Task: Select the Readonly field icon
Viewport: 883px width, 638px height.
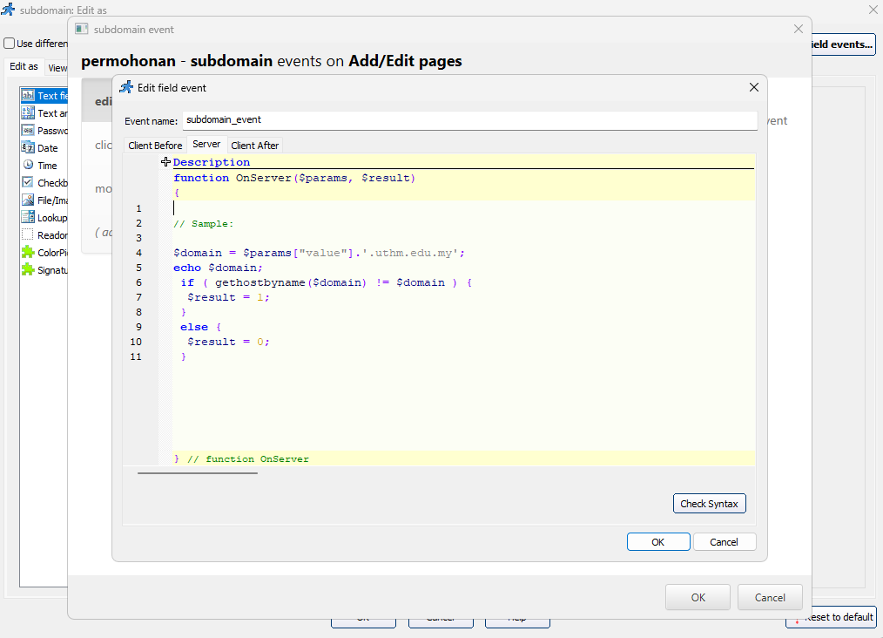Action: click(x=30, y=234)
